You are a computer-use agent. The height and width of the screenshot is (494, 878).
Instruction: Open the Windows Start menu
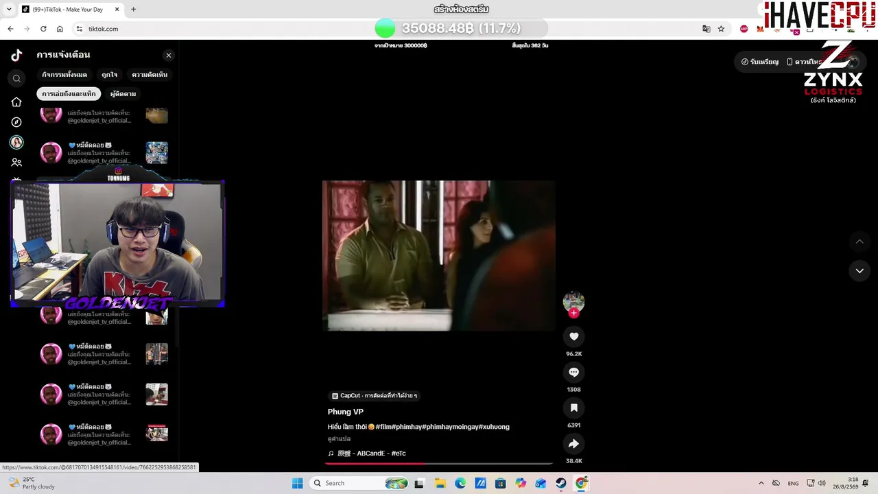pos(297,483)
